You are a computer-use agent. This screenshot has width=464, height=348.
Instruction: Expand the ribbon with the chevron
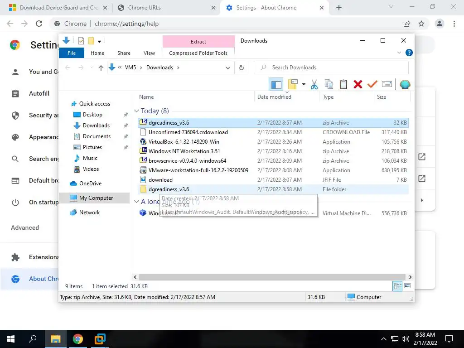[x=399, y=53]
